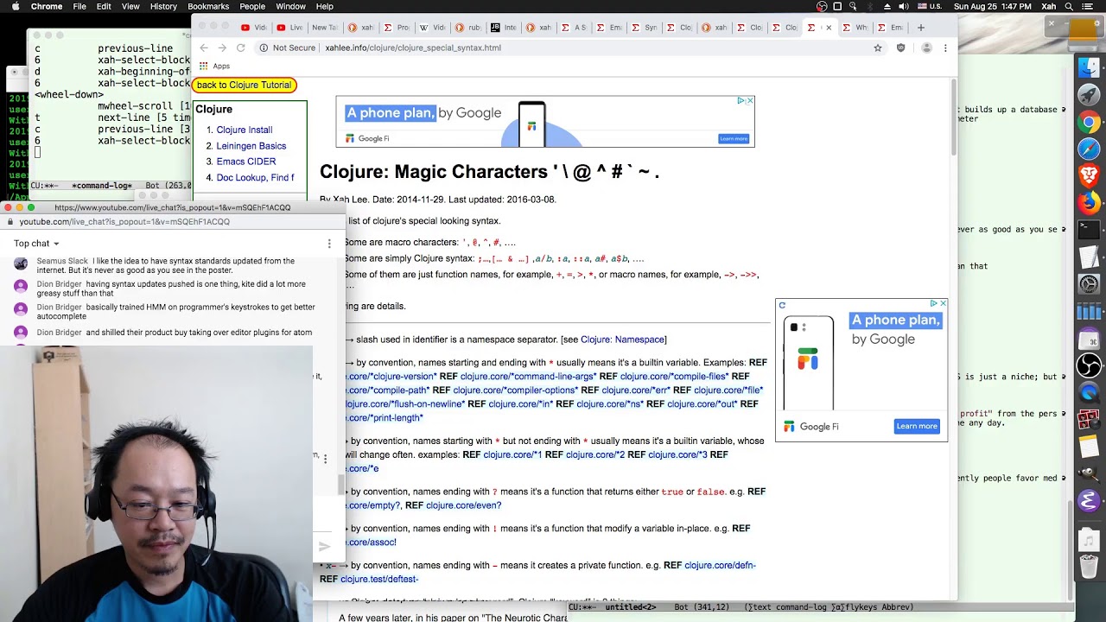
Task: Click the date and time in menu bar
Action: (992, 6)
